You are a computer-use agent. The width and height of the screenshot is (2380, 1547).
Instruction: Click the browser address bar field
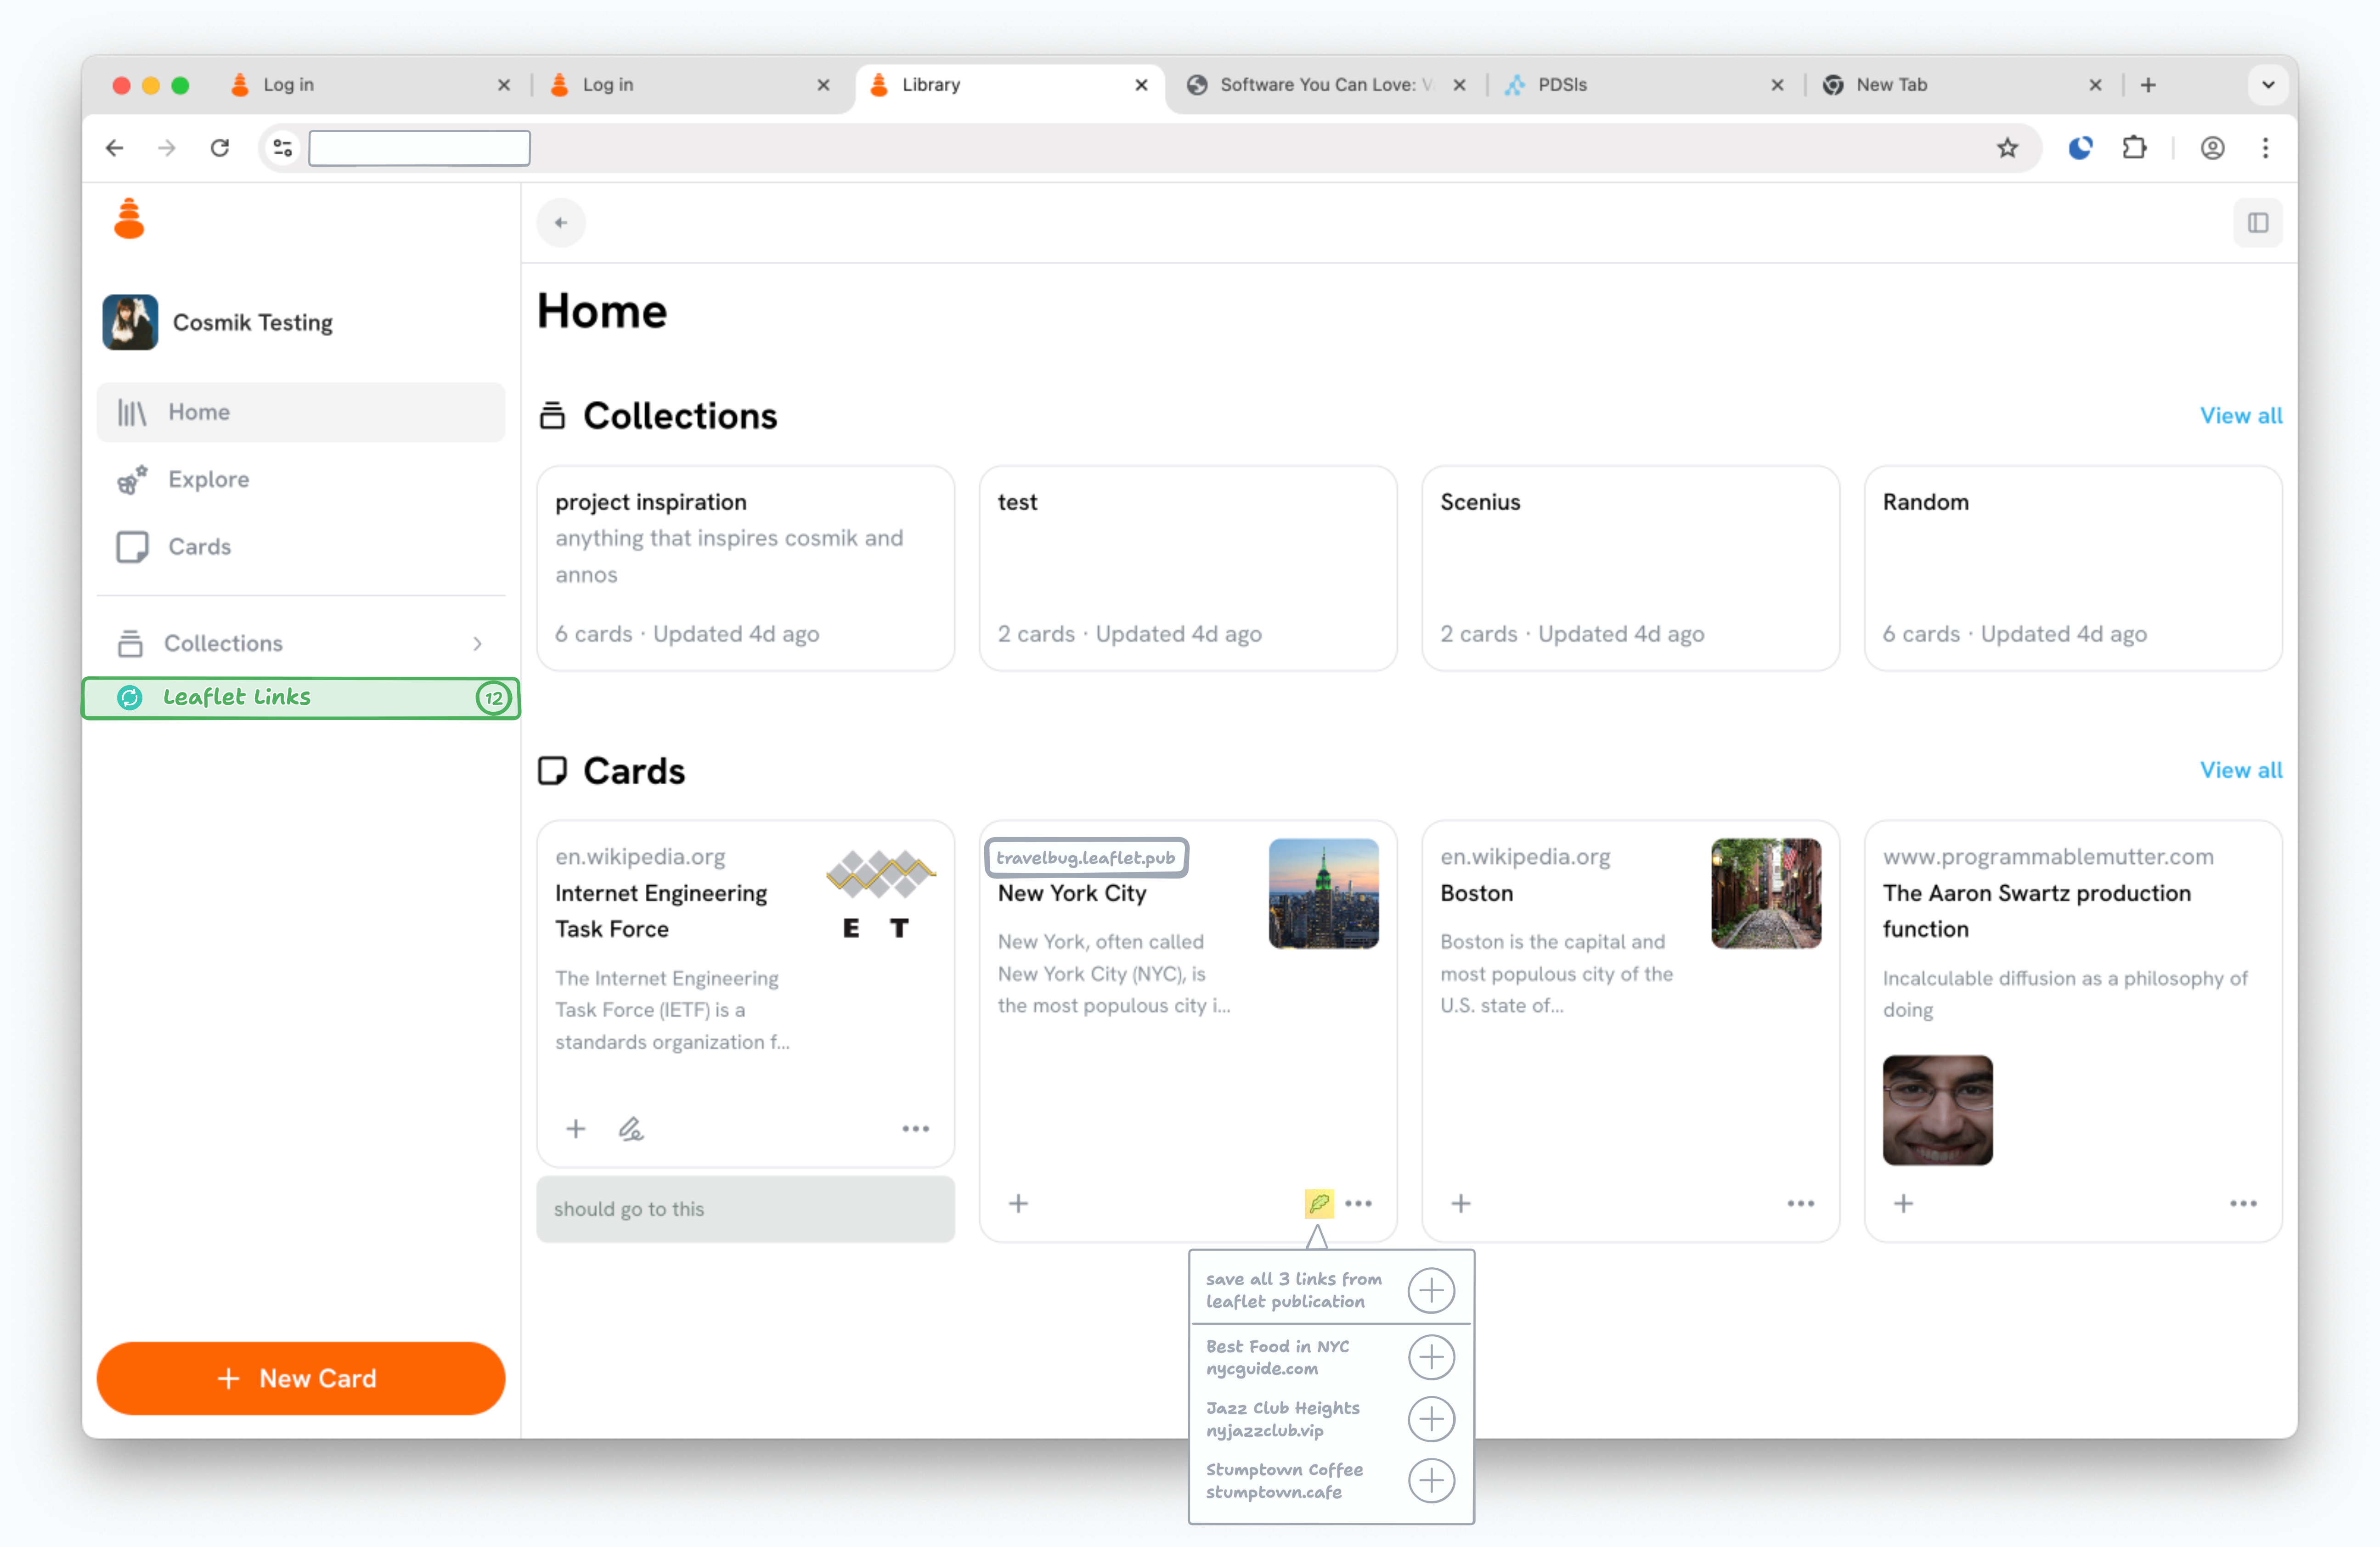click(x=420, y=148)
